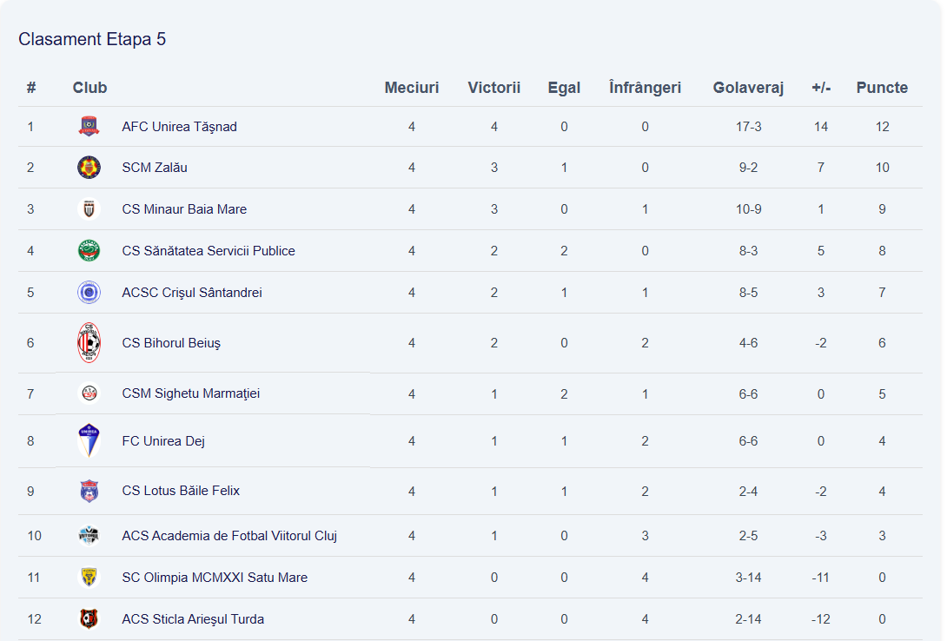This screenshot has height=641, width=947.
Task: Click the CSM Sighetu Marmației logo
Action: [89, 393]
